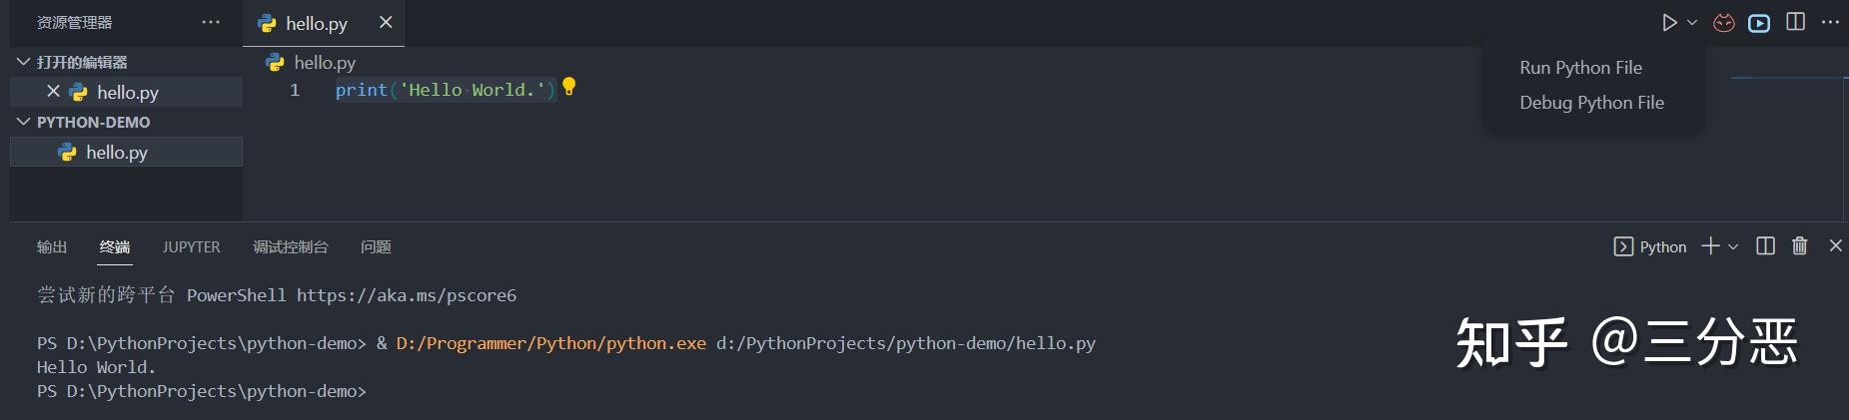Switch to the 调试控制台 tab
This screenshot has height=420, width=1849.
click(x=290, y=246)
